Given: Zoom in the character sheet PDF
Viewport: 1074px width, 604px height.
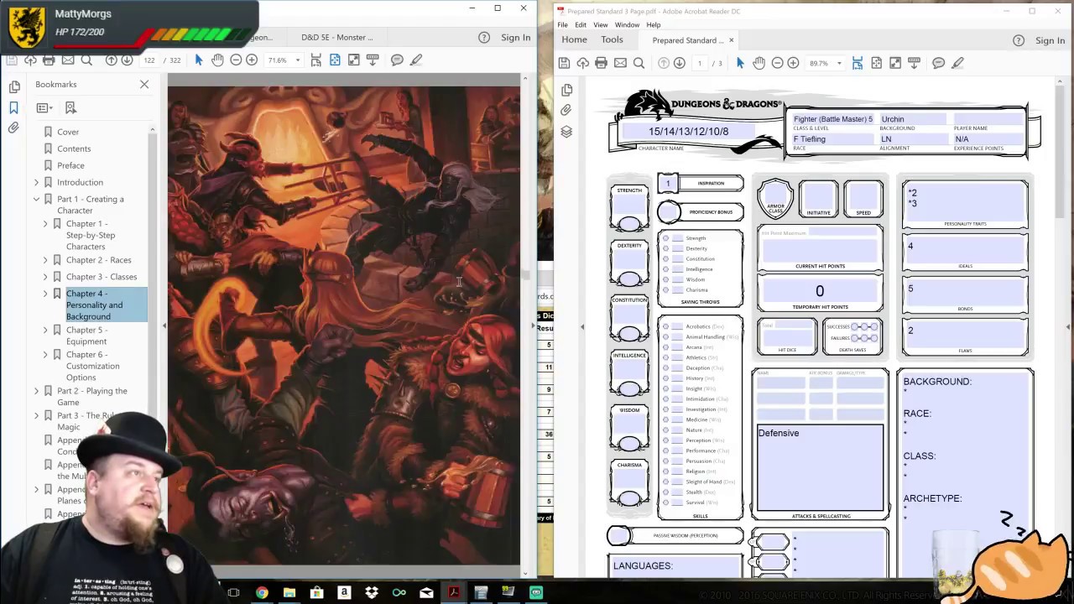Looking at the screenshot, I should coord(793,63).
